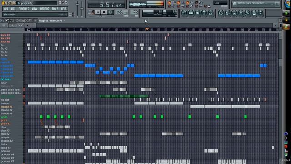Click the save project disk button
This screenshot has height=164, width=291.
227,13
